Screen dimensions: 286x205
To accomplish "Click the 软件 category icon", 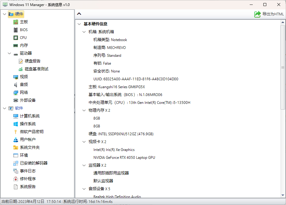I will pyautogui.click(x=11, y=108).
